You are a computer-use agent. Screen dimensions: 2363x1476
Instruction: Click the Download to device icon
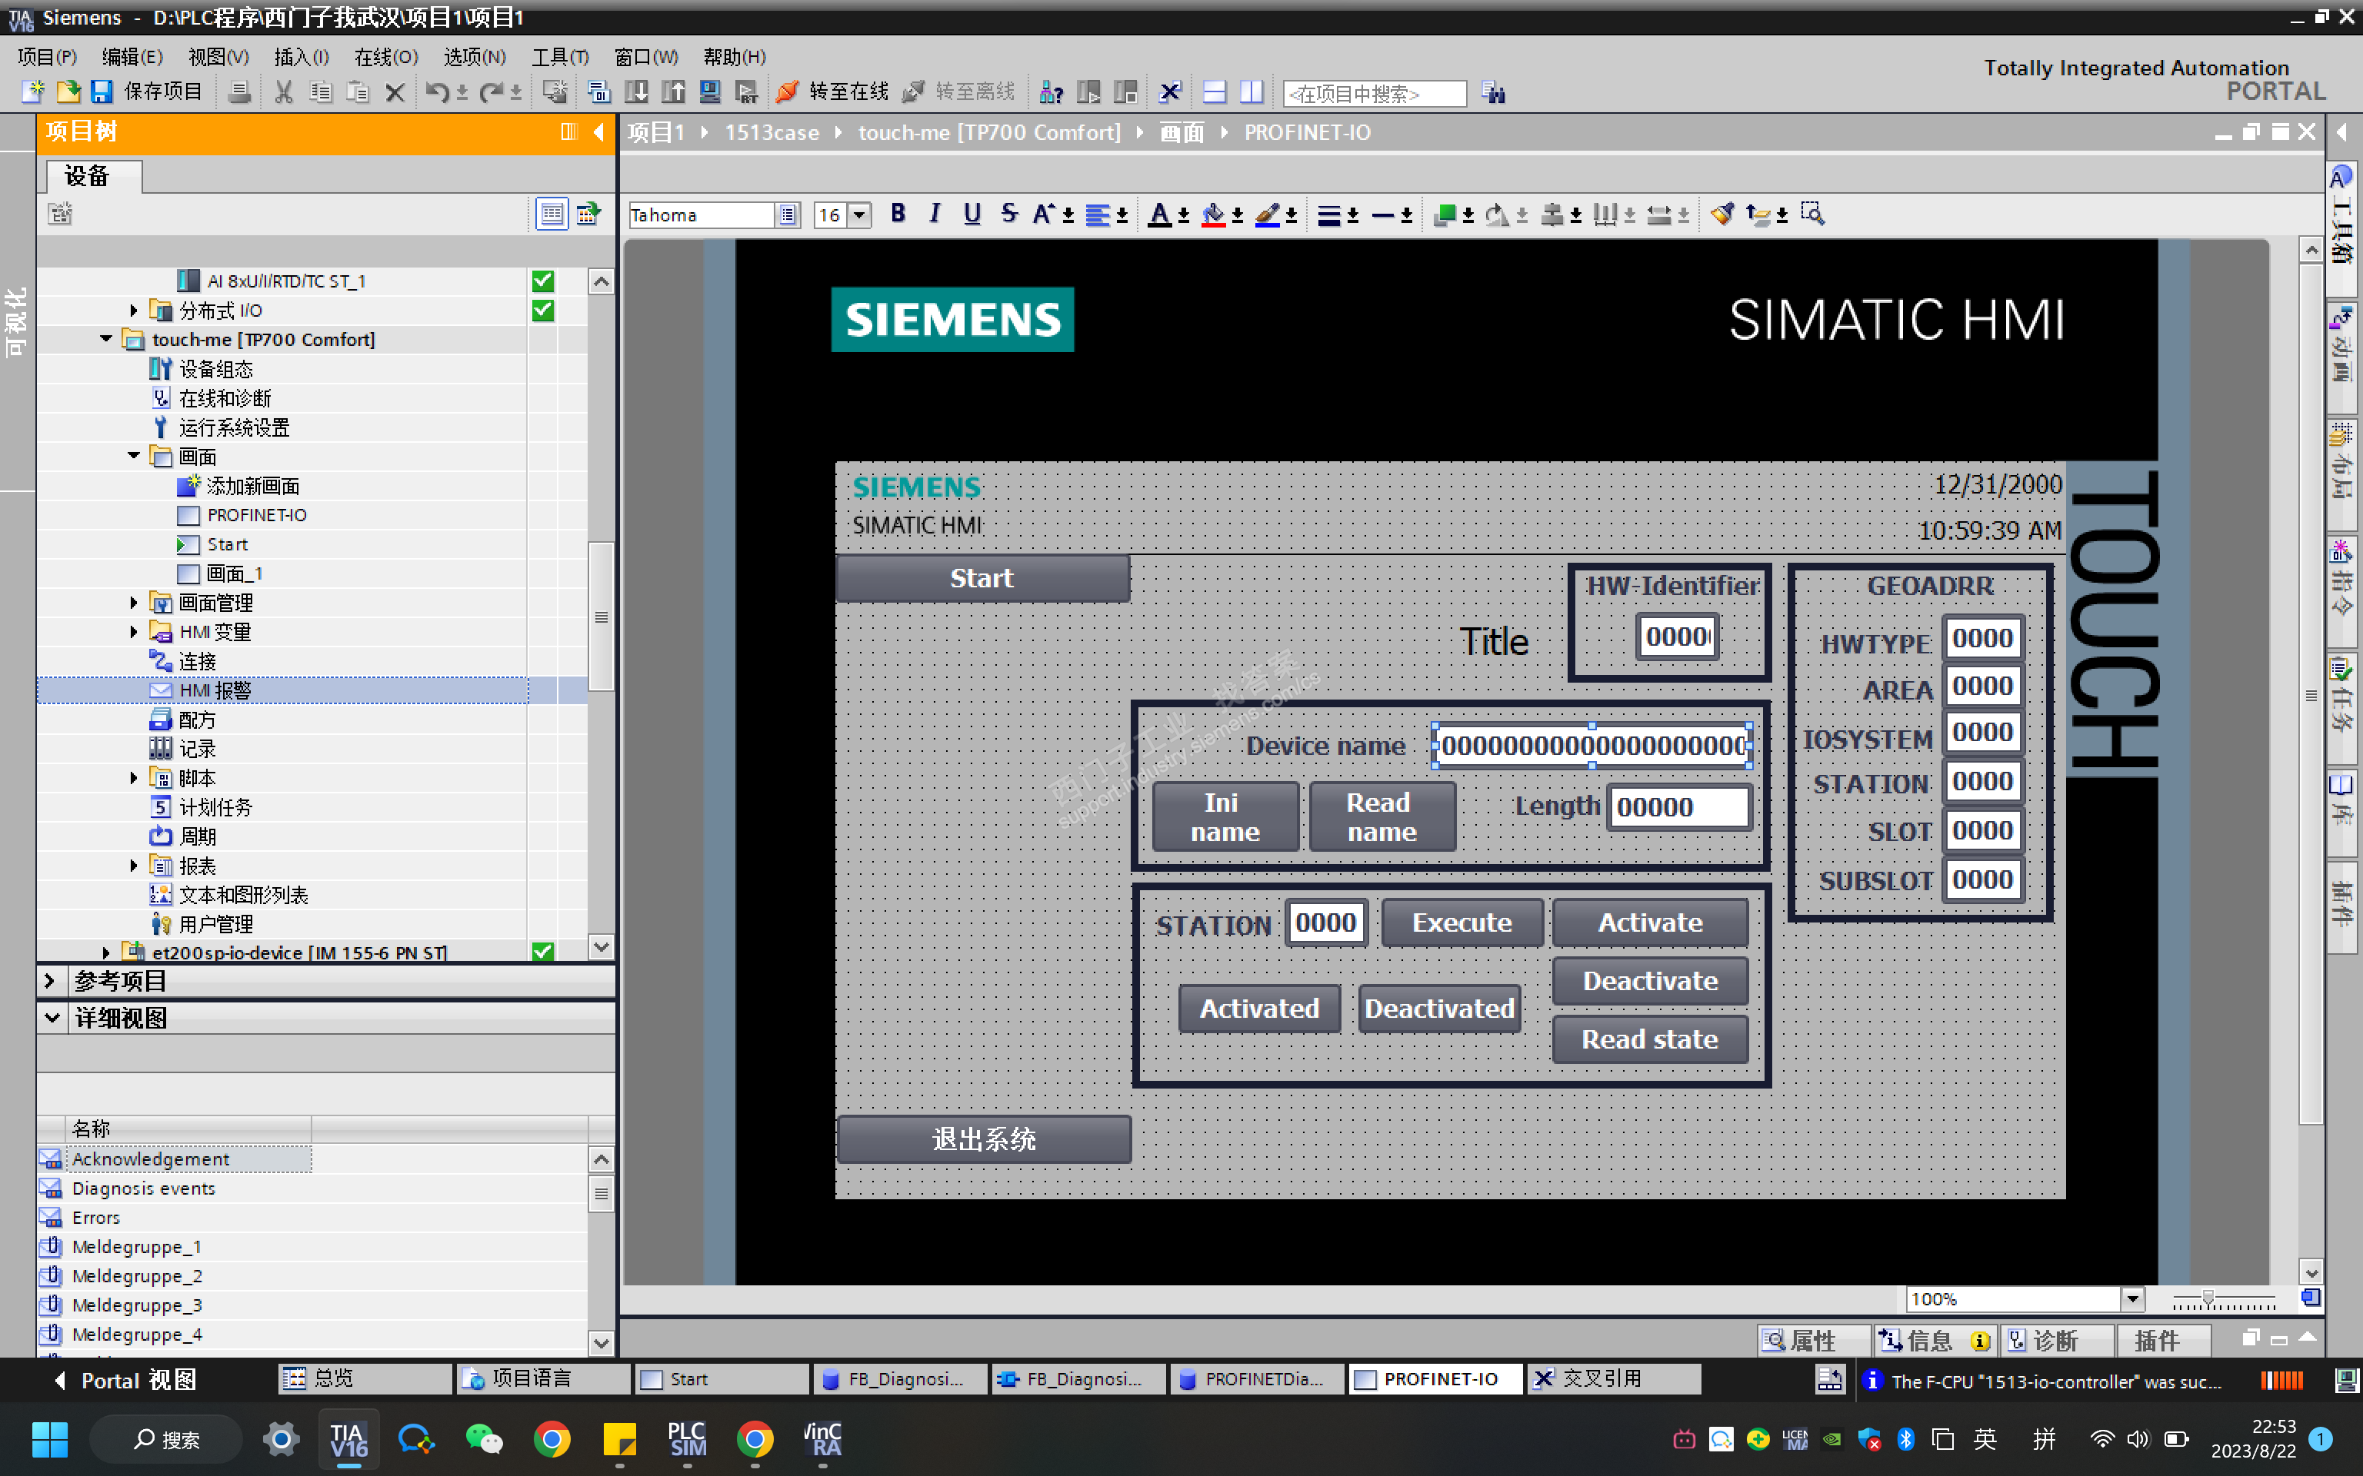pyautogui.click(x=635, y=91)
